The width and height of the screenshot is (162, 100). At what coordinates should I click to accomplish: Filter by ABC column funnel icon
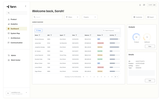(x=51, y=35)
